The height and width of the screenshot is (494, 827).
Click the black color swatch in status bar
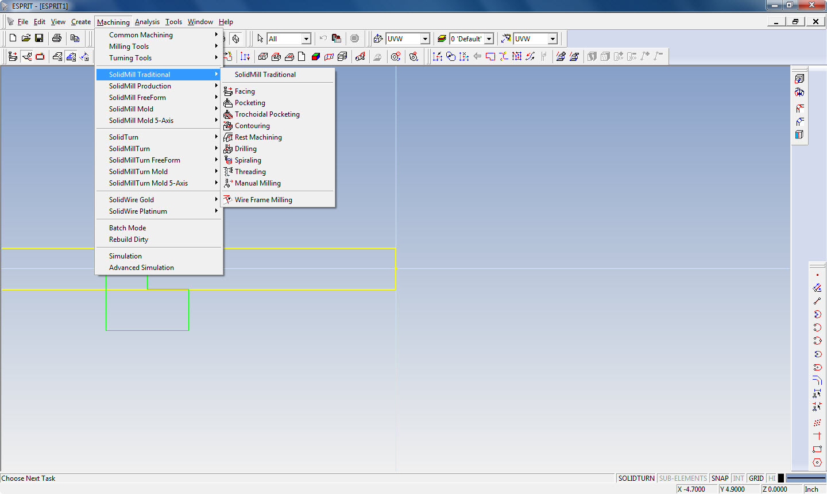781,478
